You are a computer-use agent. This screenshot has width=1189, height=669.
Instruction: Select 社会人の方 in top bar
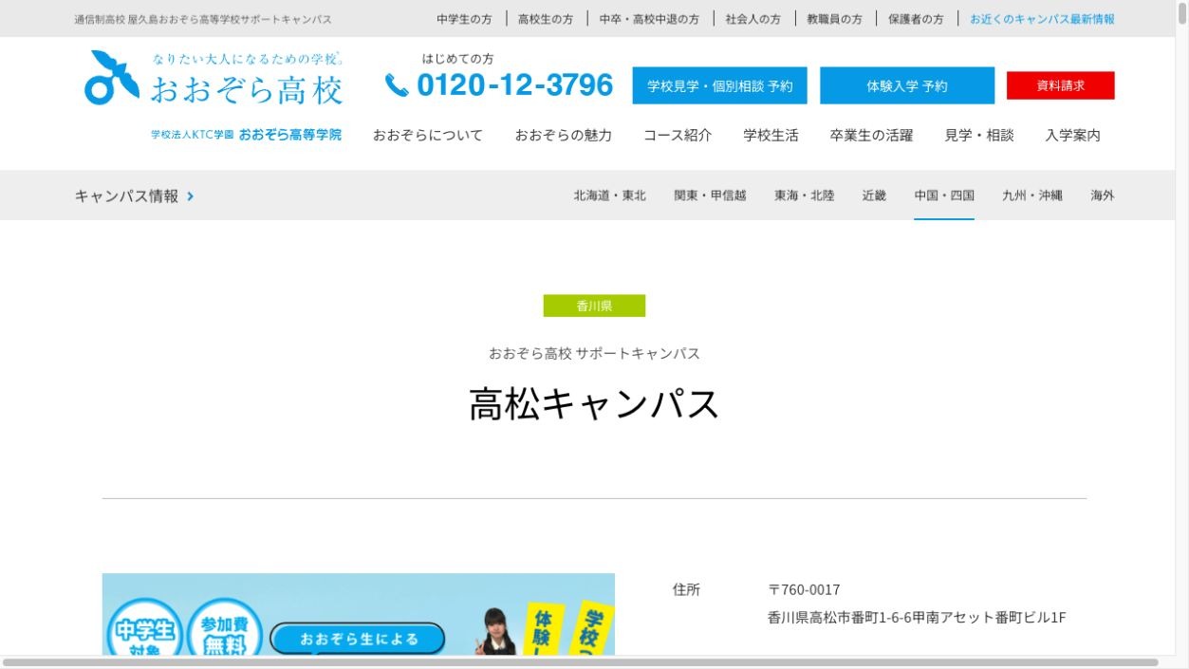pyautogui.click(x=752, y=19)
